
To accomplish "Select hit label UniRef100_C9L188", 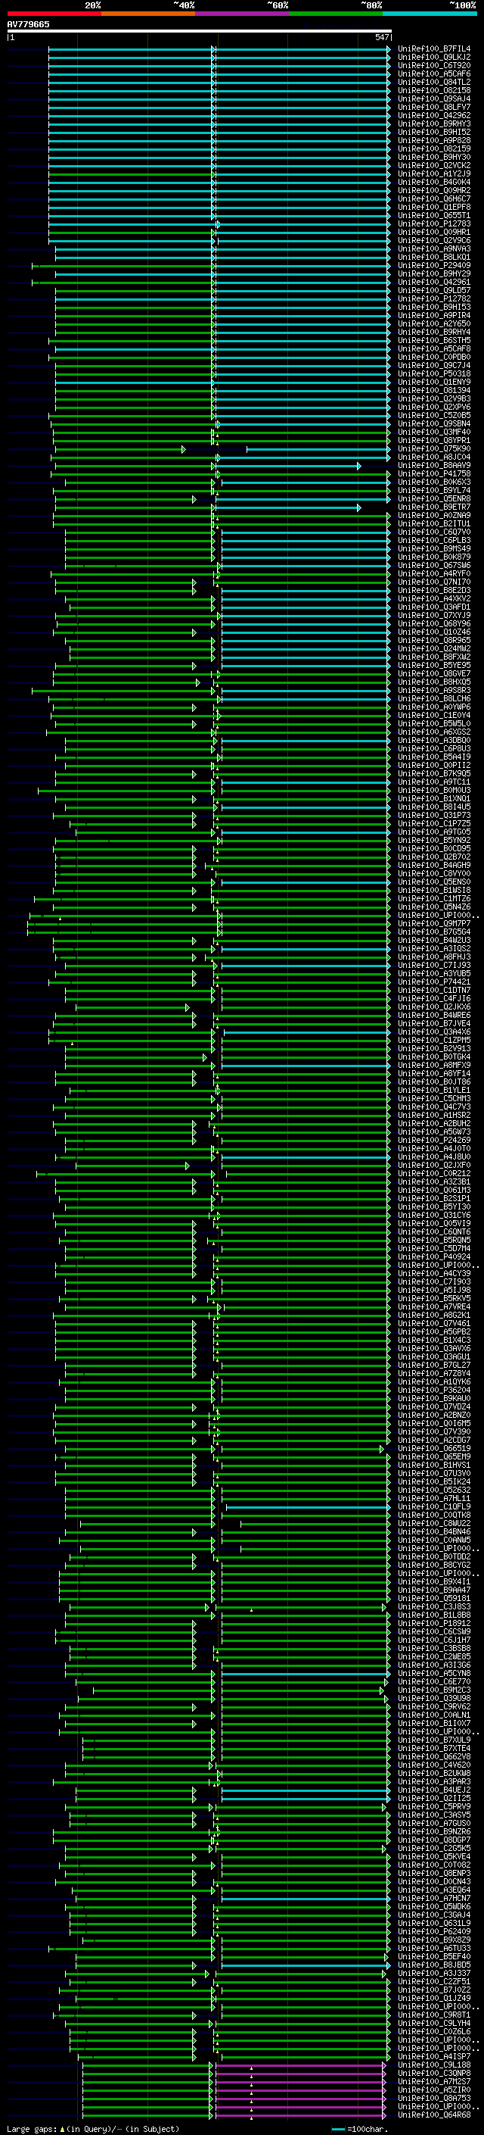I will pyautogui.click(x=433, y=2065).
